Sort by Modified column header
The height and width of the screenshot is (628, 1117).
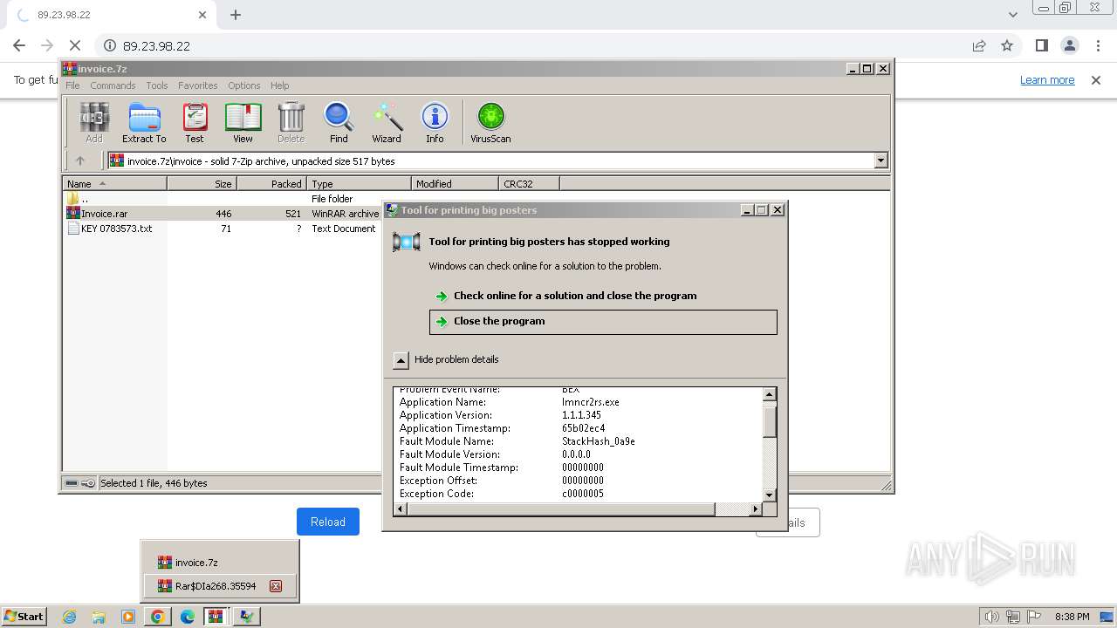455,183
